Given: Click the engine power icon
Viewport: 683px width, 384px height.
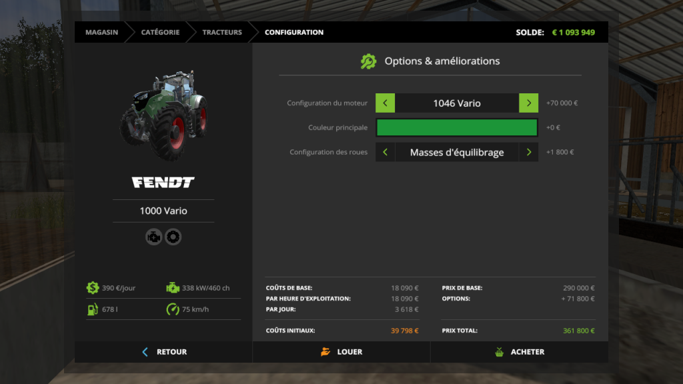Looking at the screenshot, I should [x=173, y=288].
